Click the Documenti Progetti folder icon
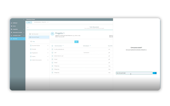 coord(30,37)
